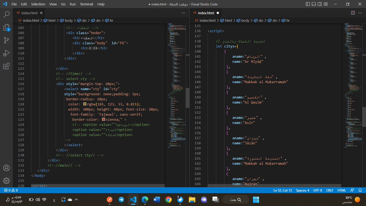Image resolution: width=366 pixels, height=206 pixels.
Task: Open Telegram from the taskbar
Action: tap(121, 200)
